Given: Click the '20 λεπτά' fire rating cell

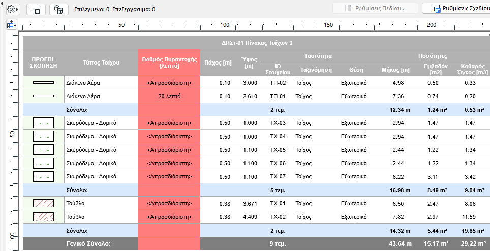Looking at the screenshot, I should tap(169, 96).
